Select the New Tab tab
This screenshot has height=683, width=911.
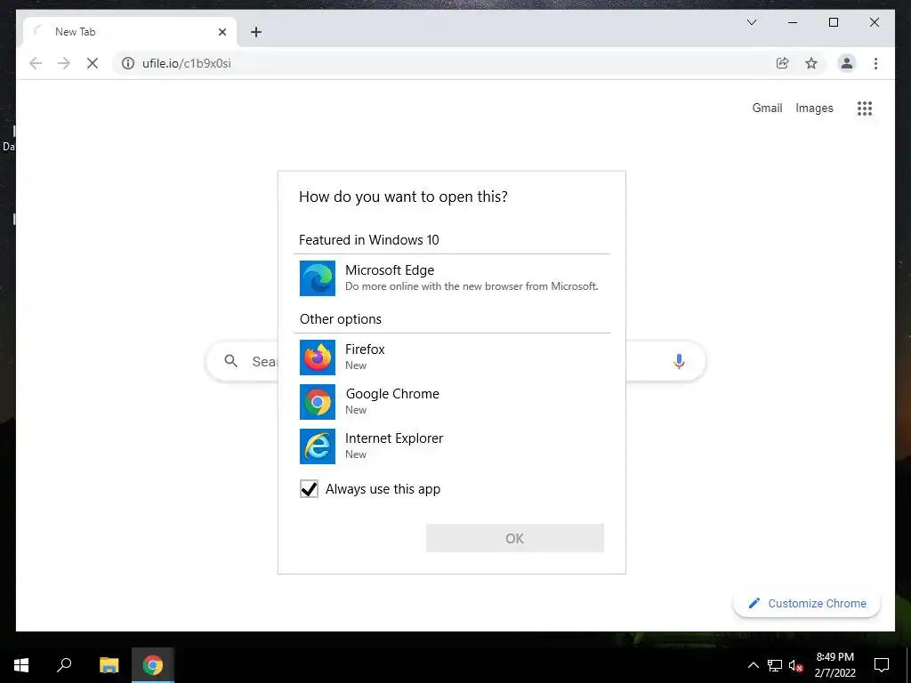click(130, 32)
